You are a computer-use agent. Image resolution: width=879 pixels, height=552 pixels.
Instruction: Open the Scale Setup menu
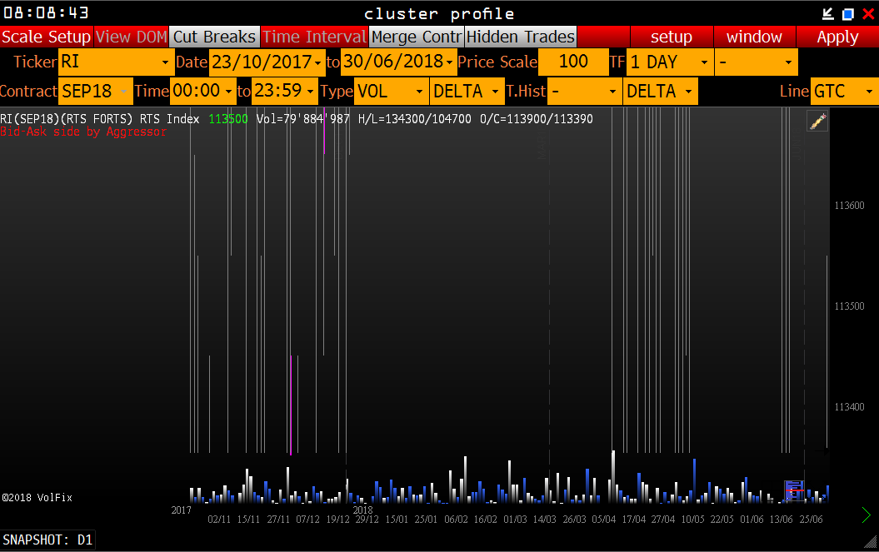47,37
